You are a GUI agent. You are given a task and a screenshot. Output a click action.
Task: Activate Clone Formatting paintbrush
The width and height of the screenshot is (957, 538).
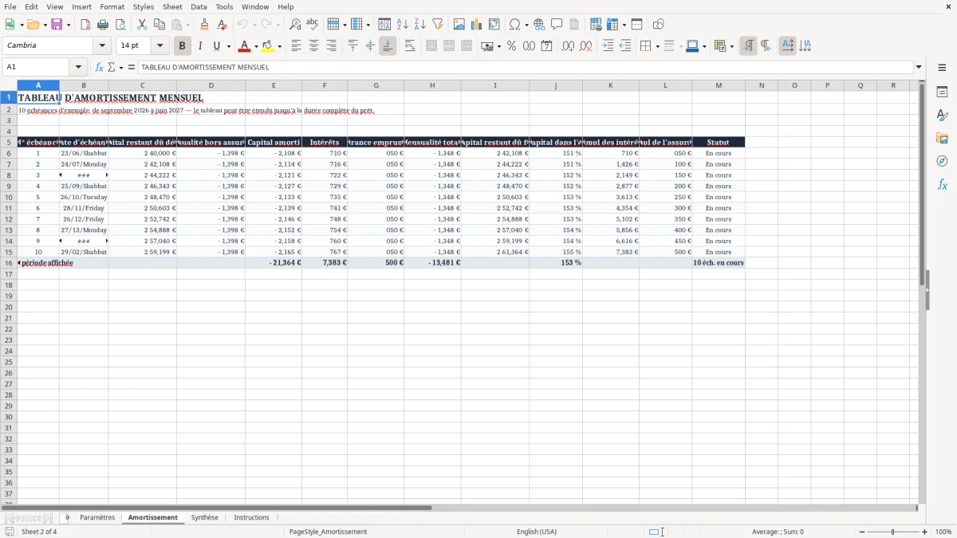point(204,25)
